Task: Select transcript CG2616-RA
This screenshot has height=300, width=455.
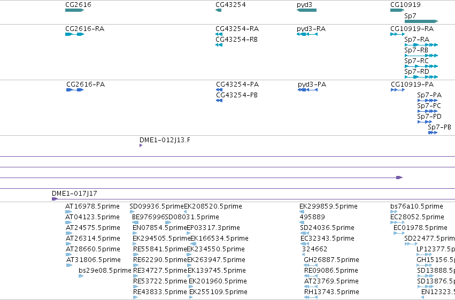Action: (x=74, y=34)
